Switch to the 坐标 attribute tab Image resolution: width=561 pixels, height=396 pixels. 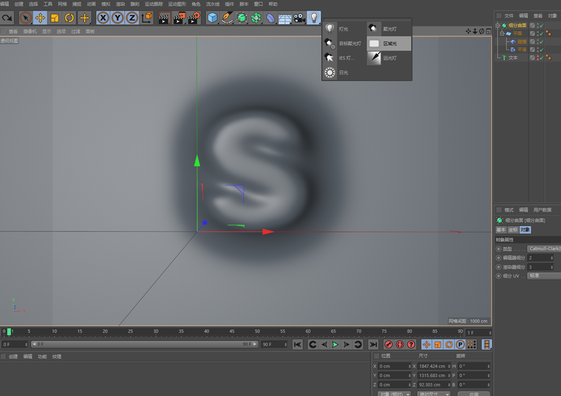pyautogui.click(x=513, y=230)
